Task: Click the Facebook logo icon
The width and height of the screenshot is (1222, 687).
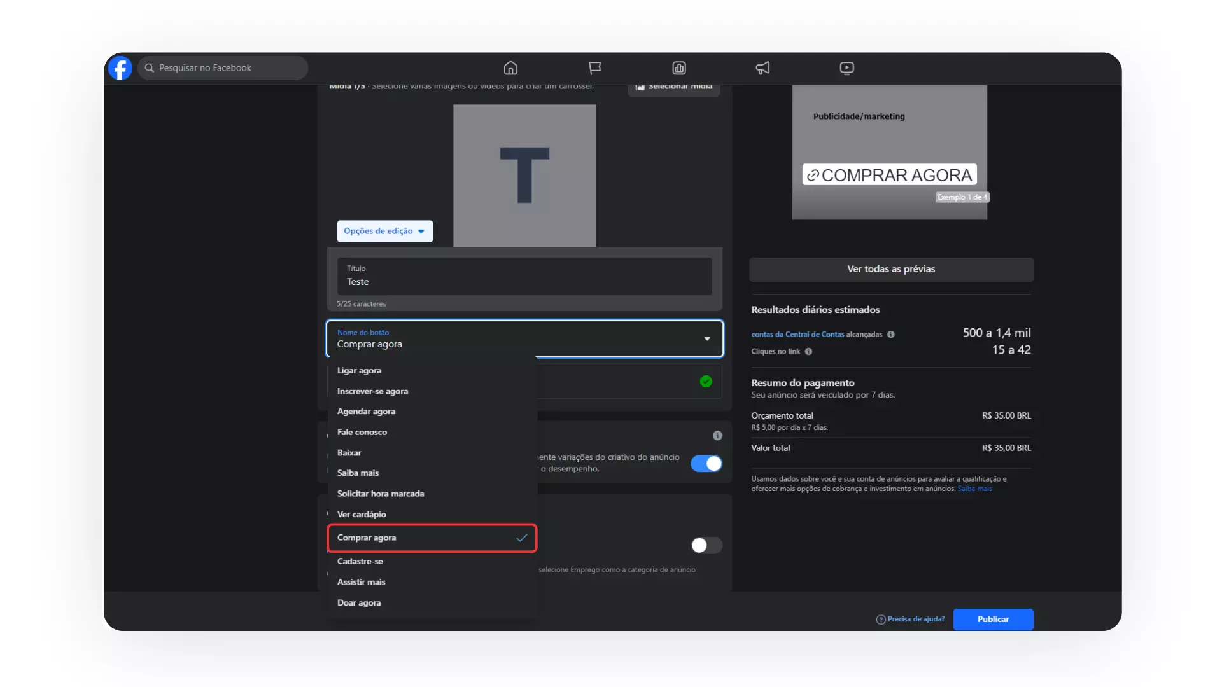Action: pos(120,68)
